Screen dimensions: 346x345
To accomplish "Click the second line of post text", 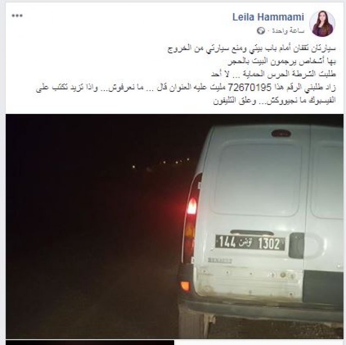I will pos(282,62).
